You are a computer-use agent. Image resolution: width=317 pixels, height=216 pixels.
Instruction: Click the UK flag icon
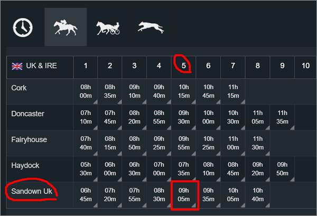[17, 66]
